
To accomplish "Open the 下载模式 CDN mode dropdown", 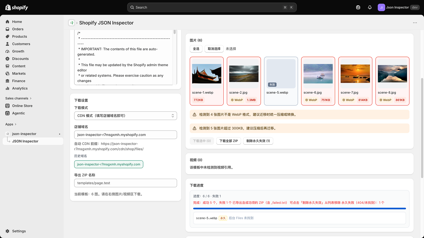I will [x=126, y=116].
